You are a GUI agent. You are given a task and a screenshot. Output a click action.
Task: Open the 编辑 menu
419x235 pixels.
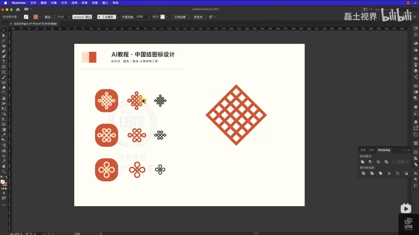tap(44, 3)
